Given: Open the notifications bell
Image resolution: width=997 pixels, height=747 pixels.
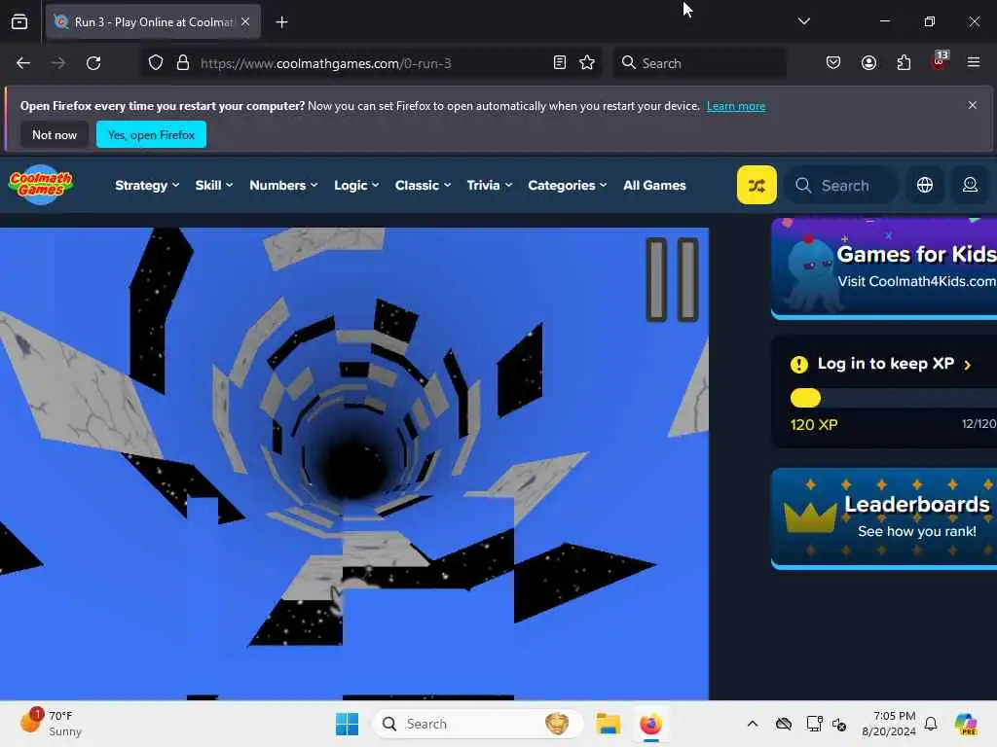Looking at the screenshot, I should pyautogui.click(x=931, y=724).
